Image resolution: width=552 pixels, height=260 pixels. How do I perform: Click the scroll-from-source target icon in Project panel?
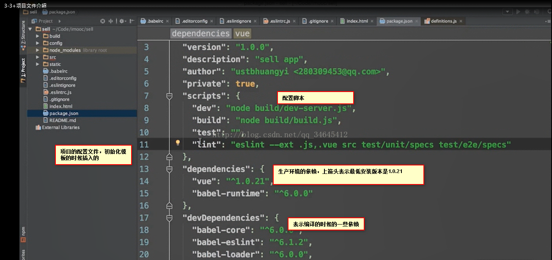[103, 21]
